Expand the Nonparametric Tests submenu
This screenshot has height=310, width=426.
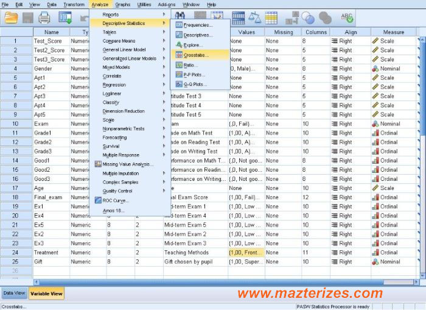130,129
